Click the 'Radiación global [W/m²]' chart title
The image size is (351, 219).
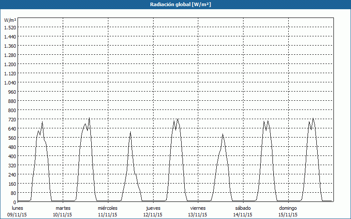(175, 4)
